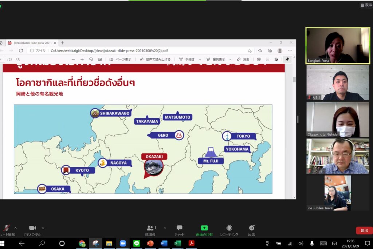Open video options arrow next to camera
373x249 pixels.
coord(43,228)
